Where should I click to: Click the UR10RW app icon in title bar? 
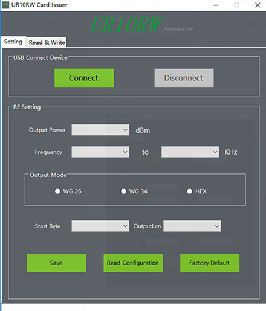pos(5,5)
